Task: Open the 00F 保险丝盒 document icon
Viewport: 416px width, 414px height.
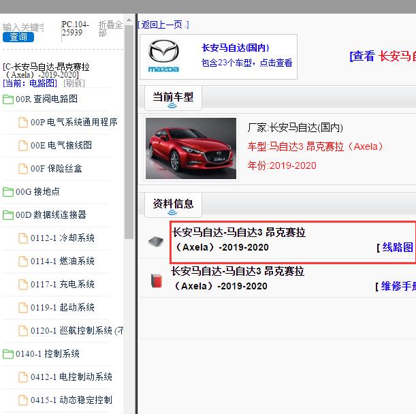Action: (x=23, y=169)
